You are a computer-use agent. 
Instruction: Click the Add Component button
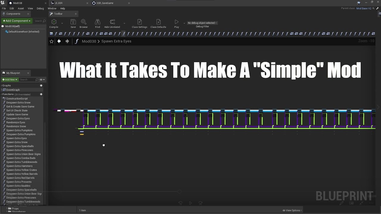[x=16, y=21]
